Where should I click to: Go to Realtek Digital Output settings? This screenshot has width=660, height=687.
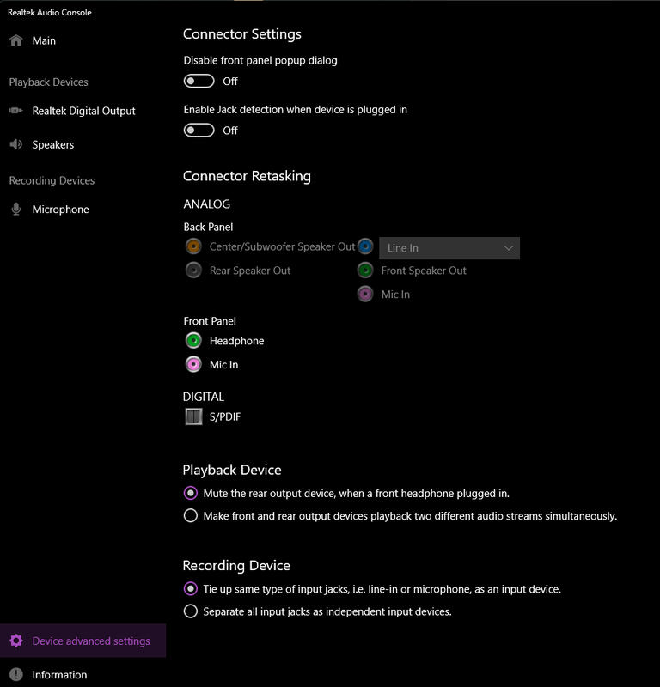[83, 111]
